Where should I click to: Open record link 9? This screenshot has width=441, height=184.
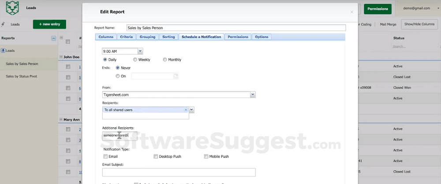click(x=80, y=99)
